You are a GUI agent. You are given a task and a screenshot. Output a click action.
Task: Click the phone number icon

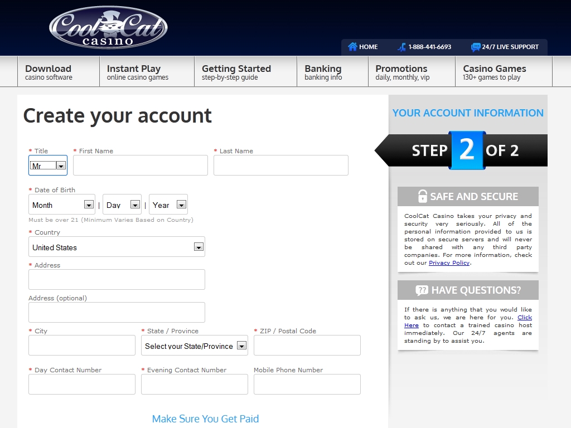[401, 47]
